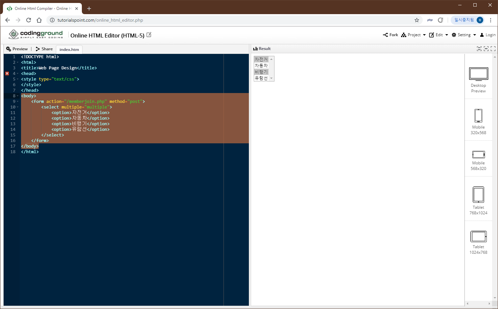
Task: Select the 자동차 option in list
Action: [261, 65]
